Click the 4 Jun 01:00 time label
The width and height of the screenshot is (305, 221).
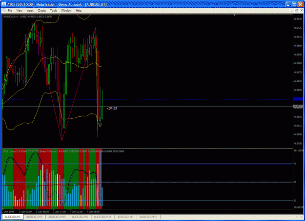(x=75, y=211)
